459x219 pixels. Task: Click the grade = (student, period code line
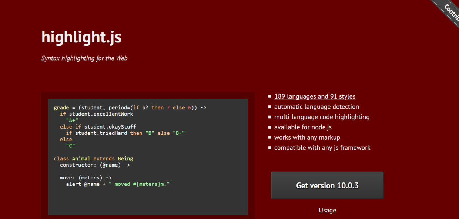click(130, 108)
